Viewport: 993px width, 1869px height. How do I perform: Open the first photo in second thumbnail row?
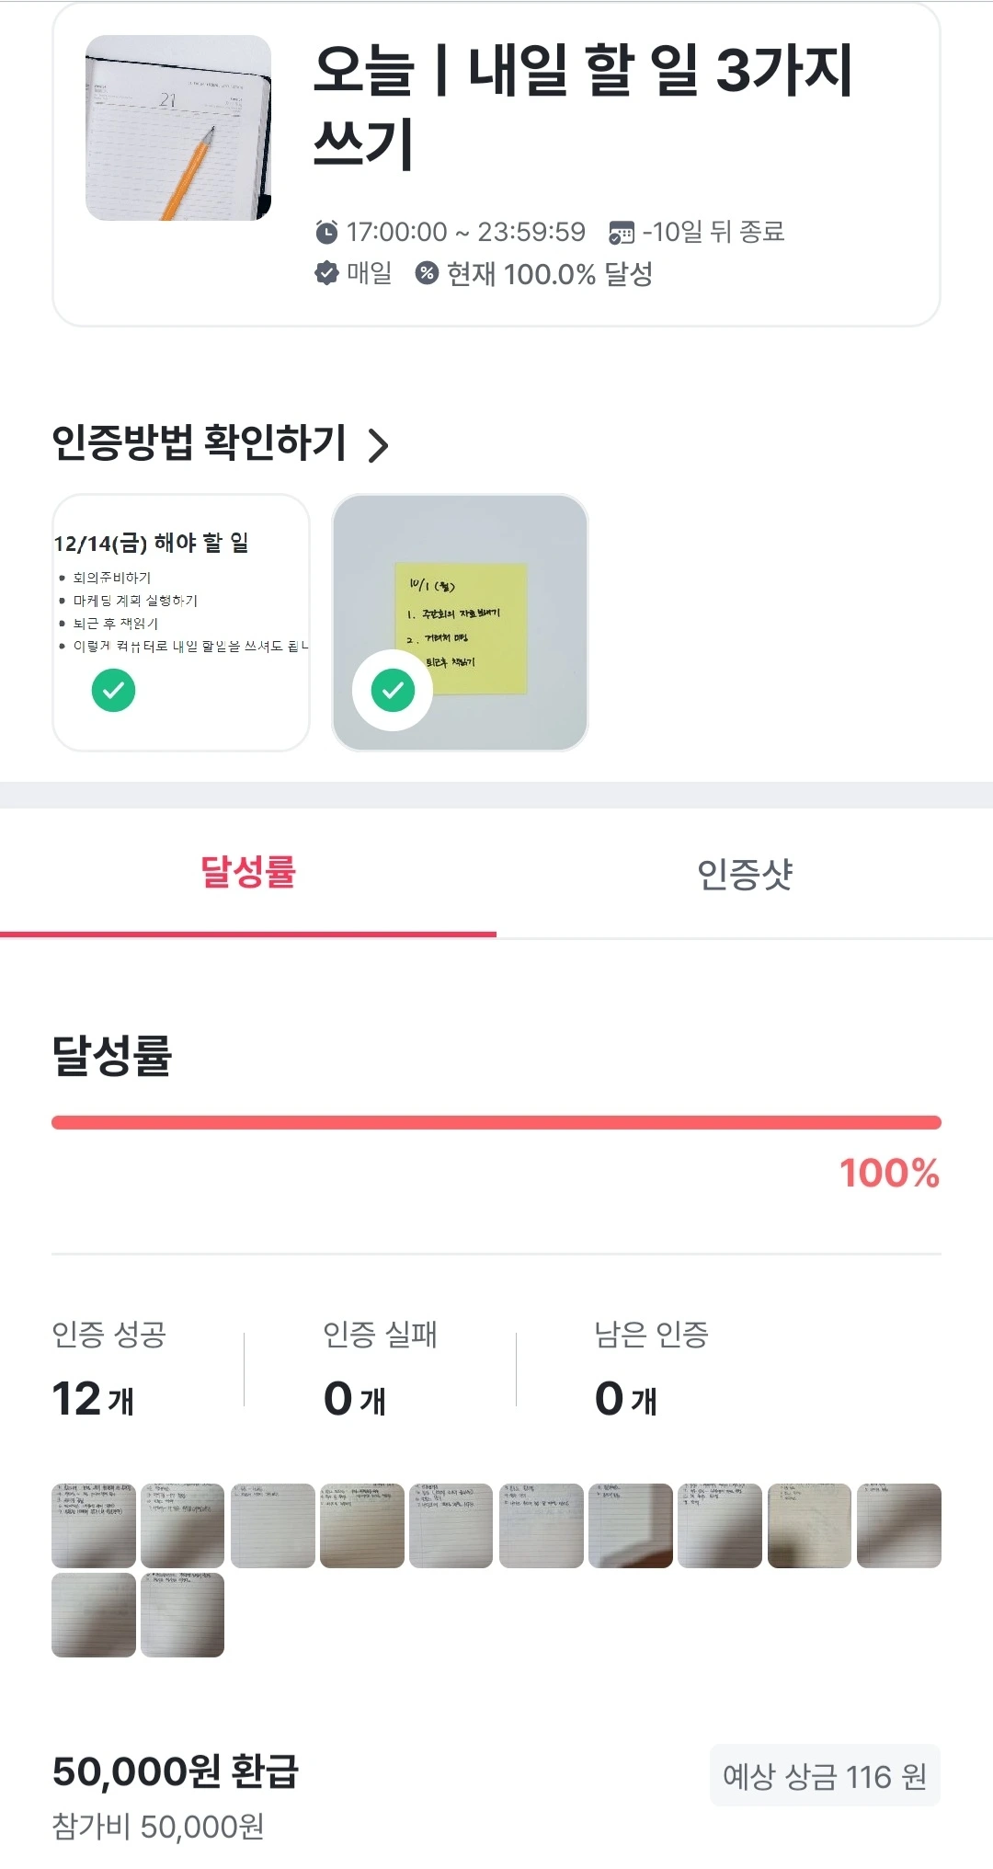(x=94, y=1614)
